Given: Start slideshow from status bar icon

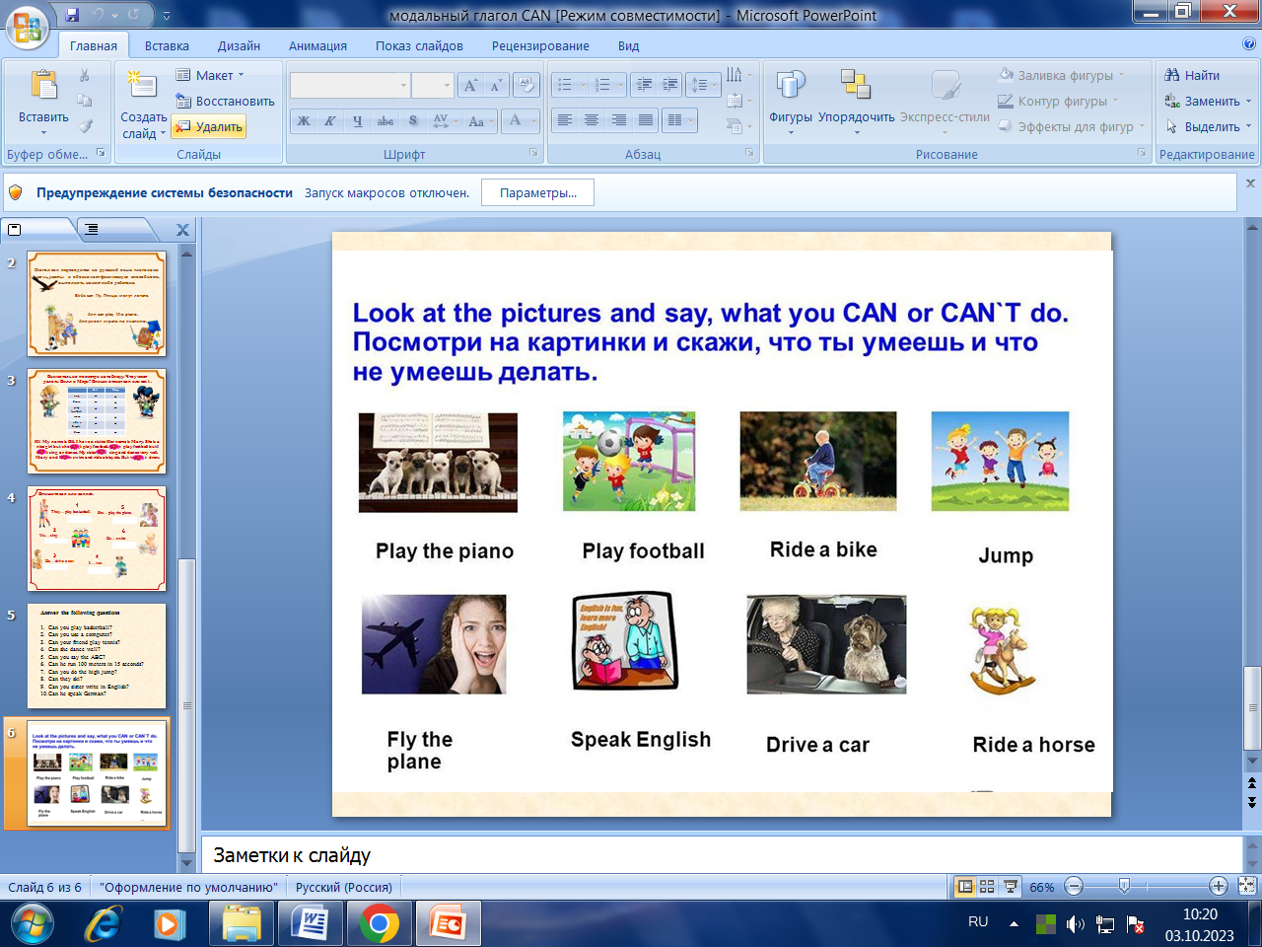Looking at the screenshot, I should [1011, 887].
